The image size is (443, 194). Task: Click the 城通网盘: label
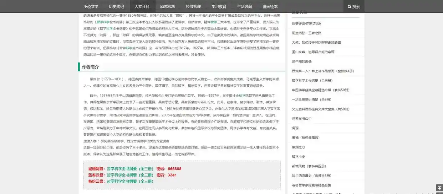pos(97,169)
